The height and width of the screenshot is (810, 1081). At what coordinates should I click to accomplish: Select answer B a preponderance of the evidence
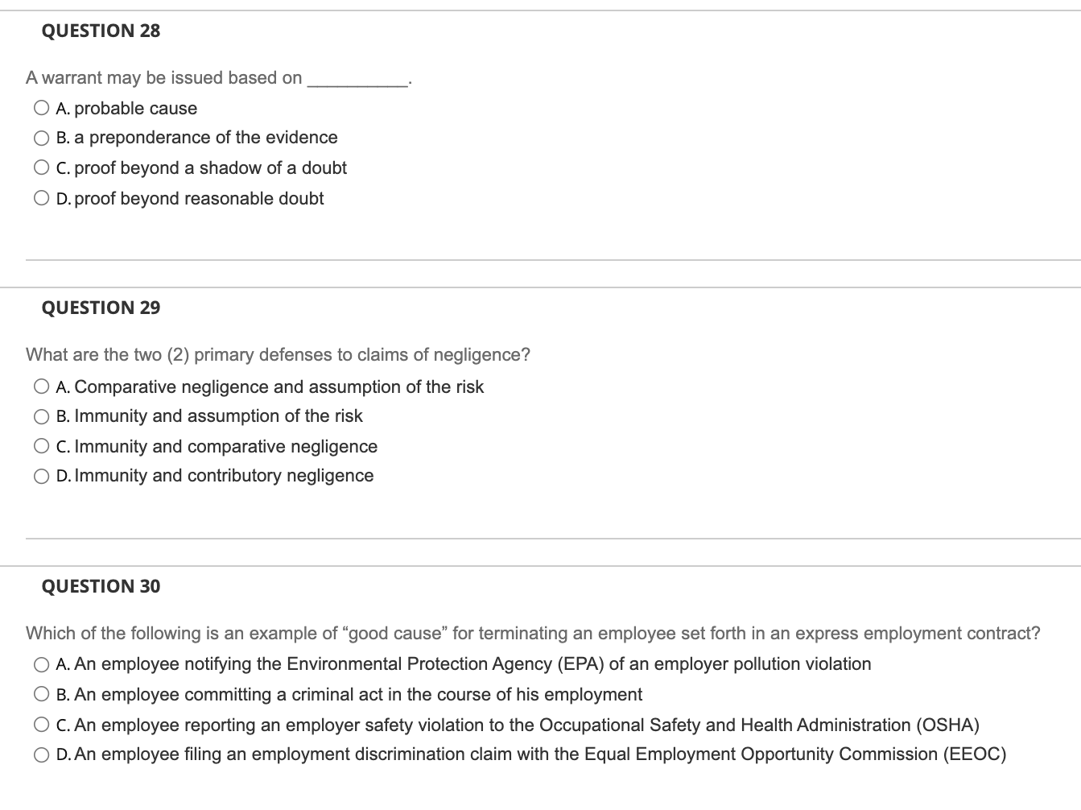click(x=41, y=138)
